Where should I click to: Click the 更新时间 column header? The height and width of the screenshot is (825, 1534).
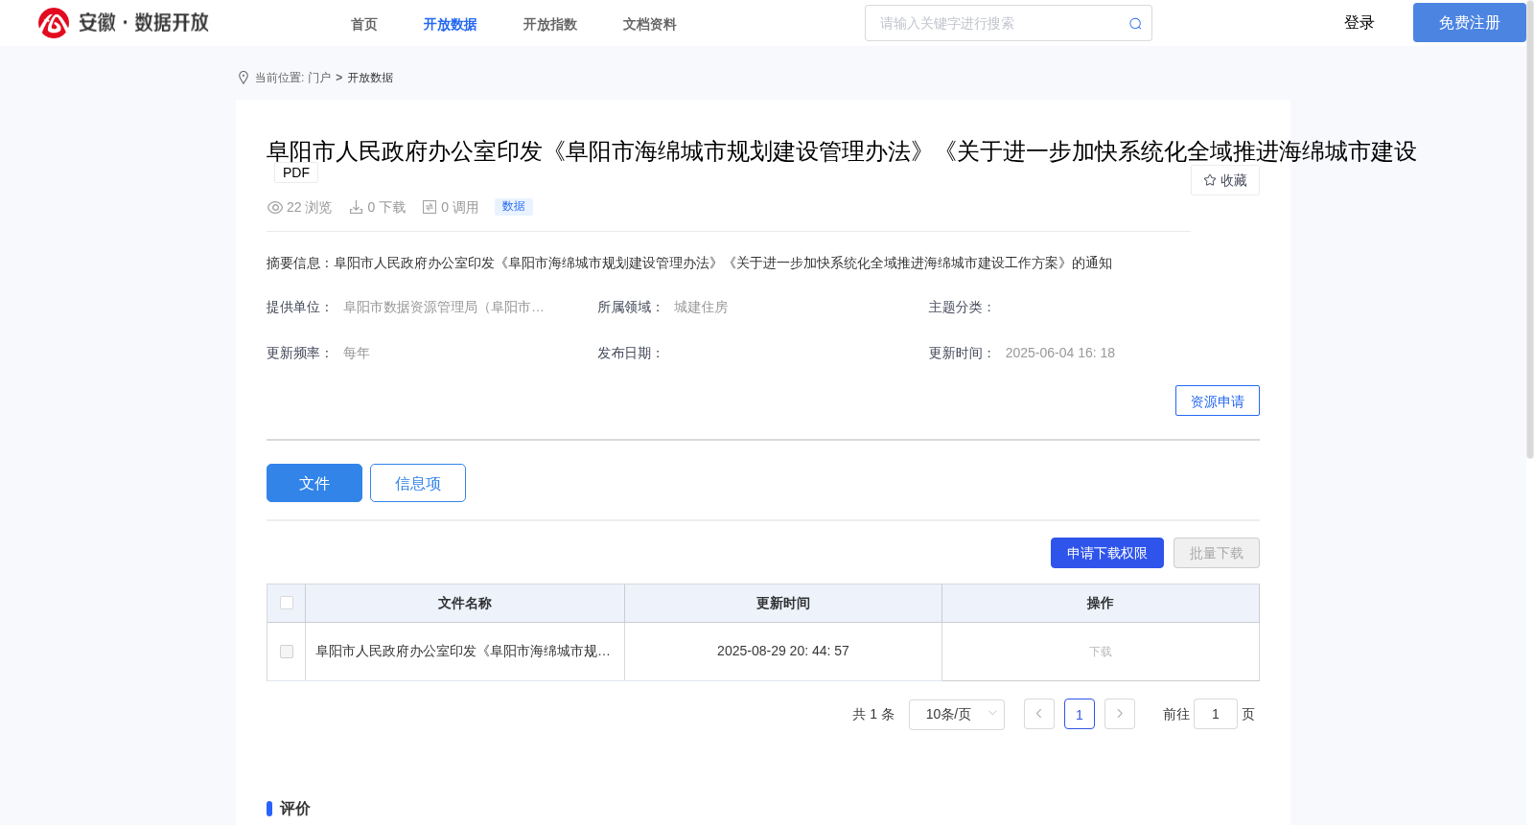[x=783, y=604]
